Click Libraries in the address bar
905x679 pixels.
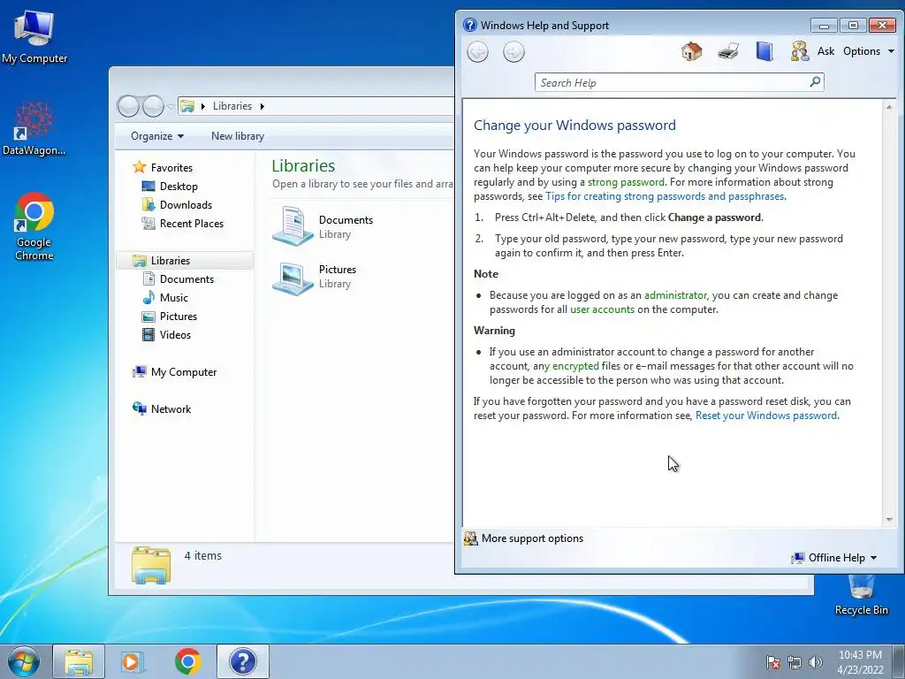click(232, 106)
